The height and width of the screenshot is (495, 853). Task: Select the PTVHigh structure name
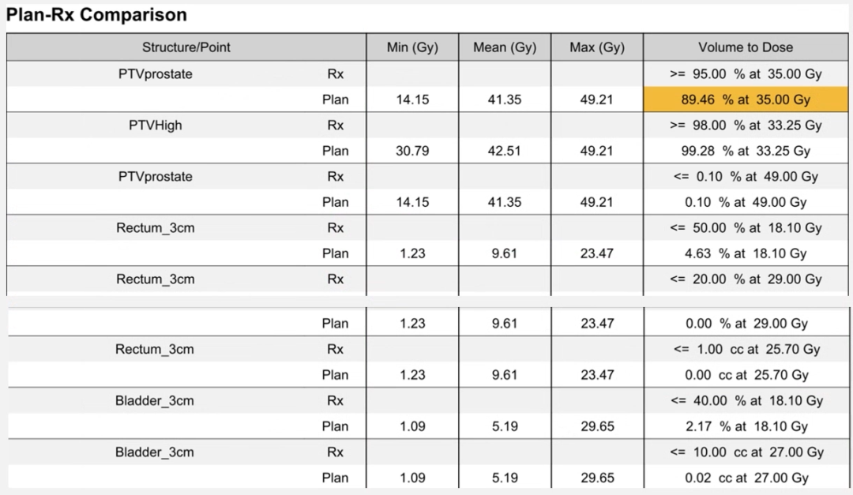pos(156,125)
